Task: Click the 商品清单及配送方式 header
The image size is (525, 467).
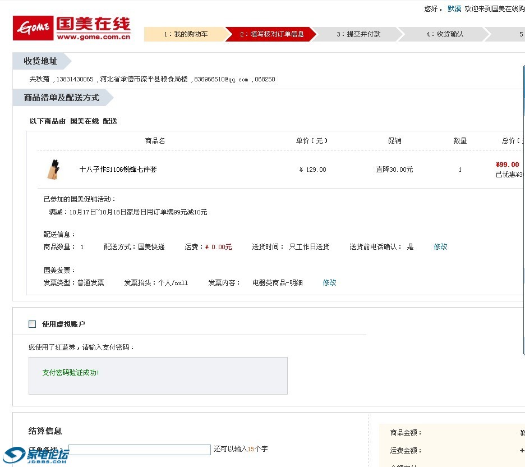Action: coord(62,98)
